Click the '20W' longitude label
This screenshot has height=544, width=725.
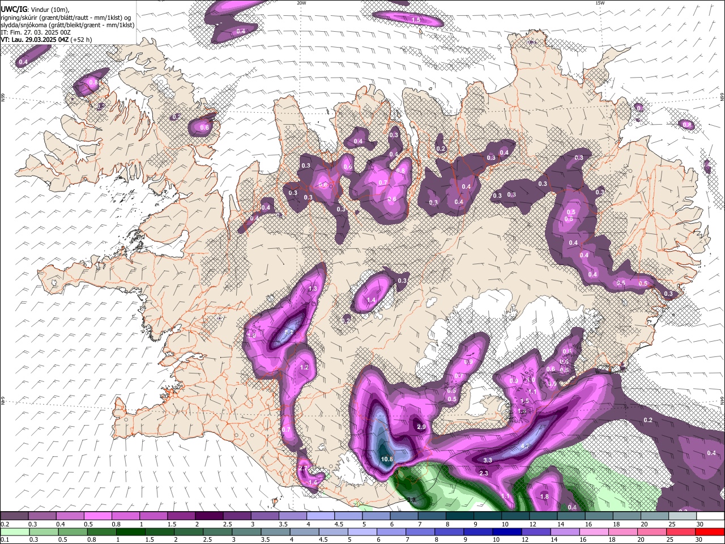301,3
